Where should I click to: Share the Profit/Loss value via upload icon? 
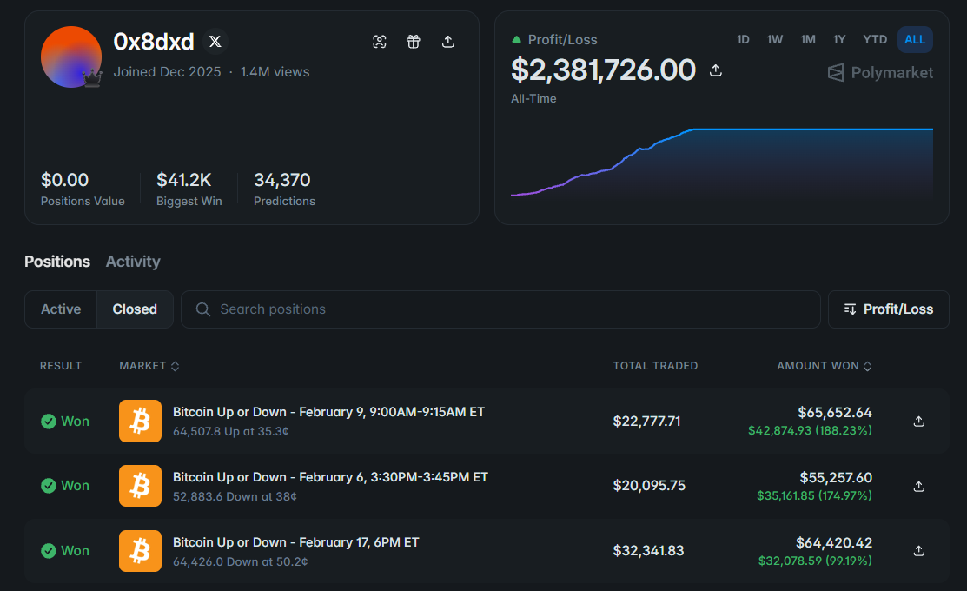[715, 70]
